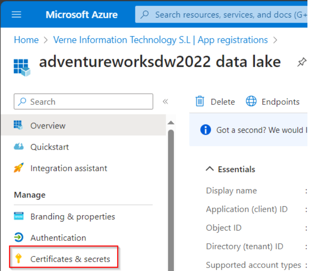Click the 'Display name' label
Screen dimensions: 310x271
[x=231, y=191]
